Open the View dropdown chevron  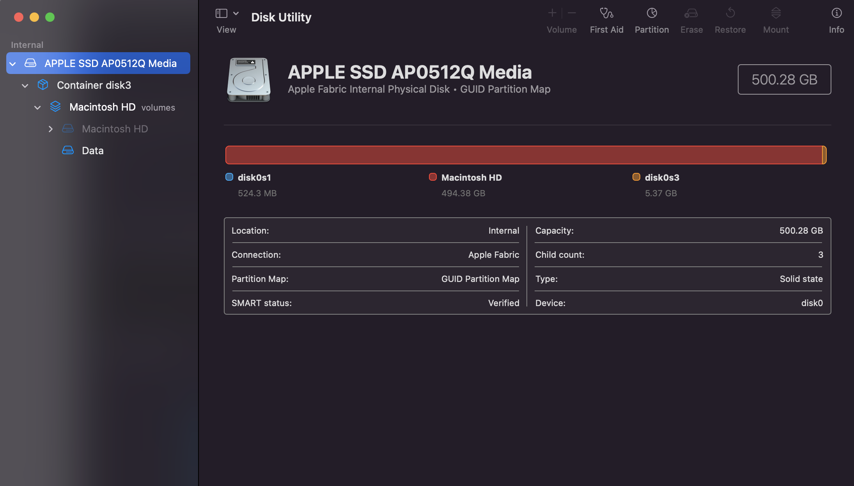pyautogui.click(x=236, y=13)
